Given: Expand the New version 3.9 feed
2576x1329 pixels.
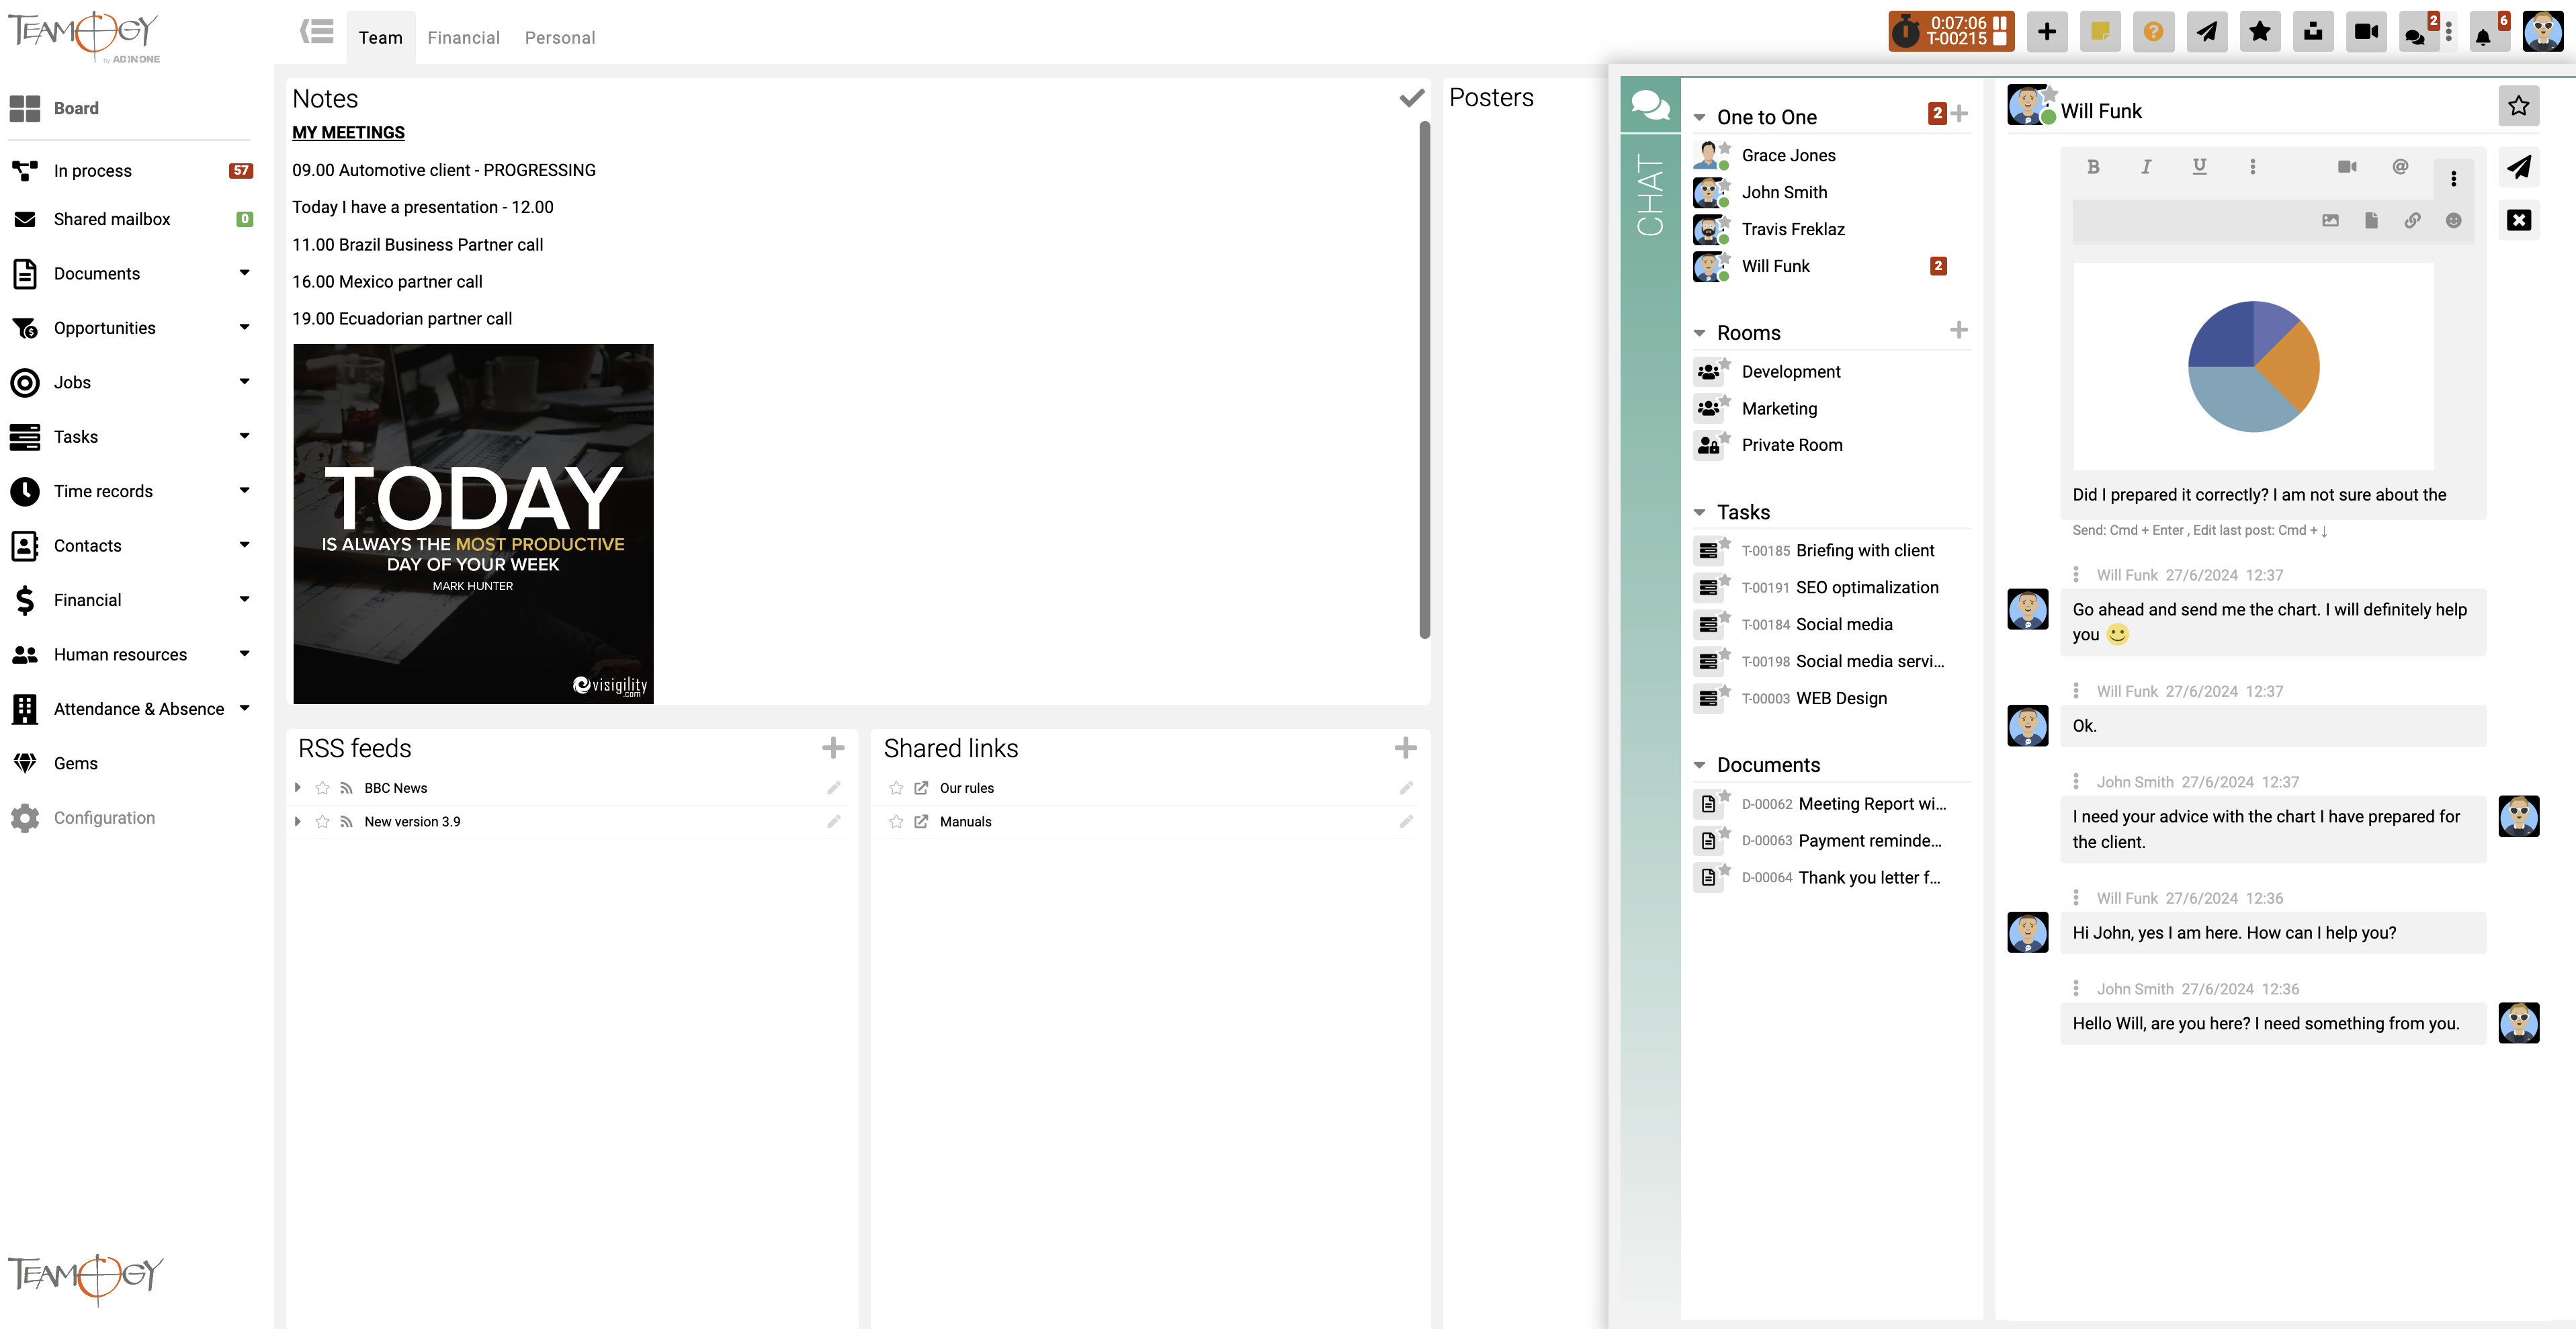Looking at the screenshot, I should pyautogui.click(x=298, y=822).
